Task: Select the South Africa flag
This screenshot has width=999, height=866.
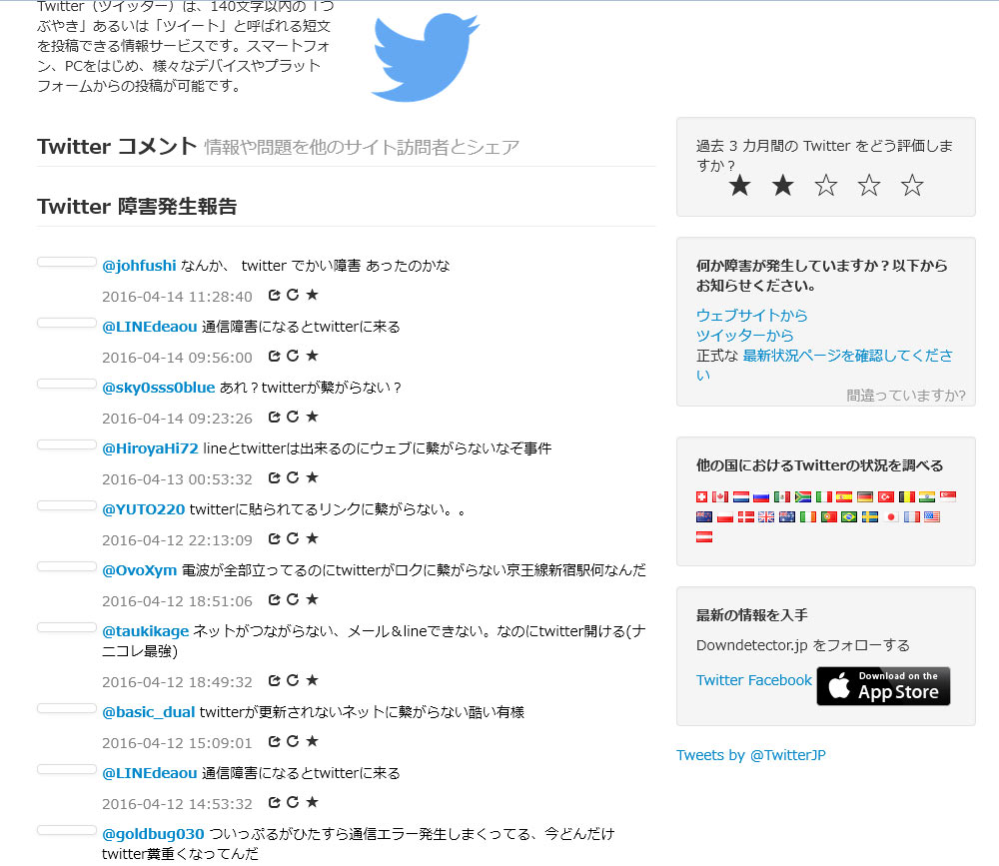Action: tap(803, 497)
